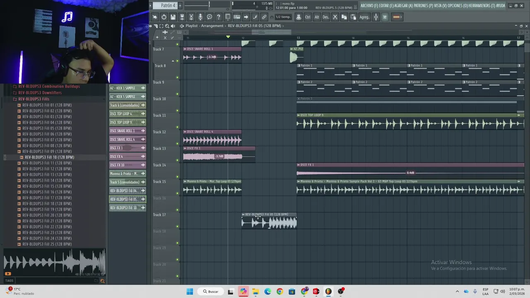530x298 pixels.
Task: Mute Track 13 using its green dot
Action: (x=178, y=160)
